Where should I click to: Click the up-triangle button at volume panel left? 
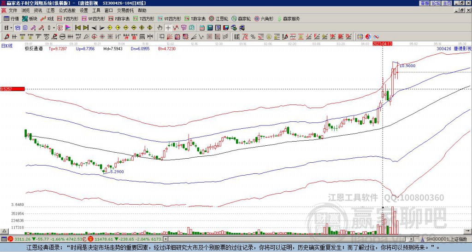pyautogui.click(x=4, y=231)
